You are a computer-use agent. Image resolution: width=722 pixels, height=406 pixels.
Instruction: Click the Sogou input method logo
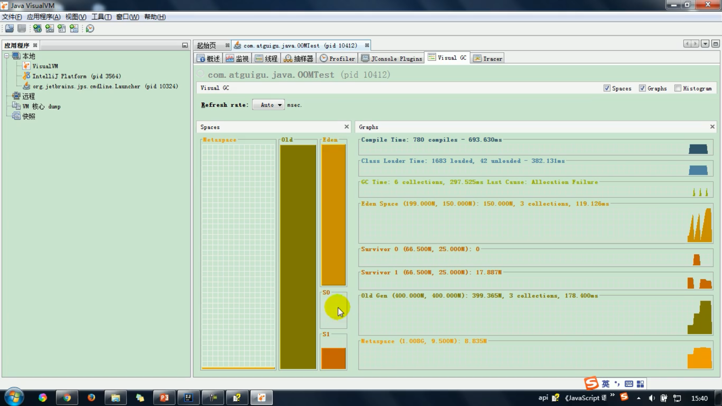click(x=591, y=383)
